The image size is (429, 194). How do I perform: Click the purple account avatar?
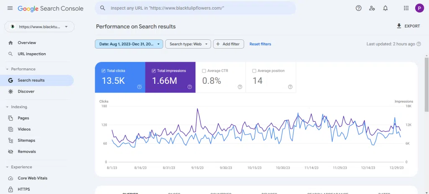point(419,8)
